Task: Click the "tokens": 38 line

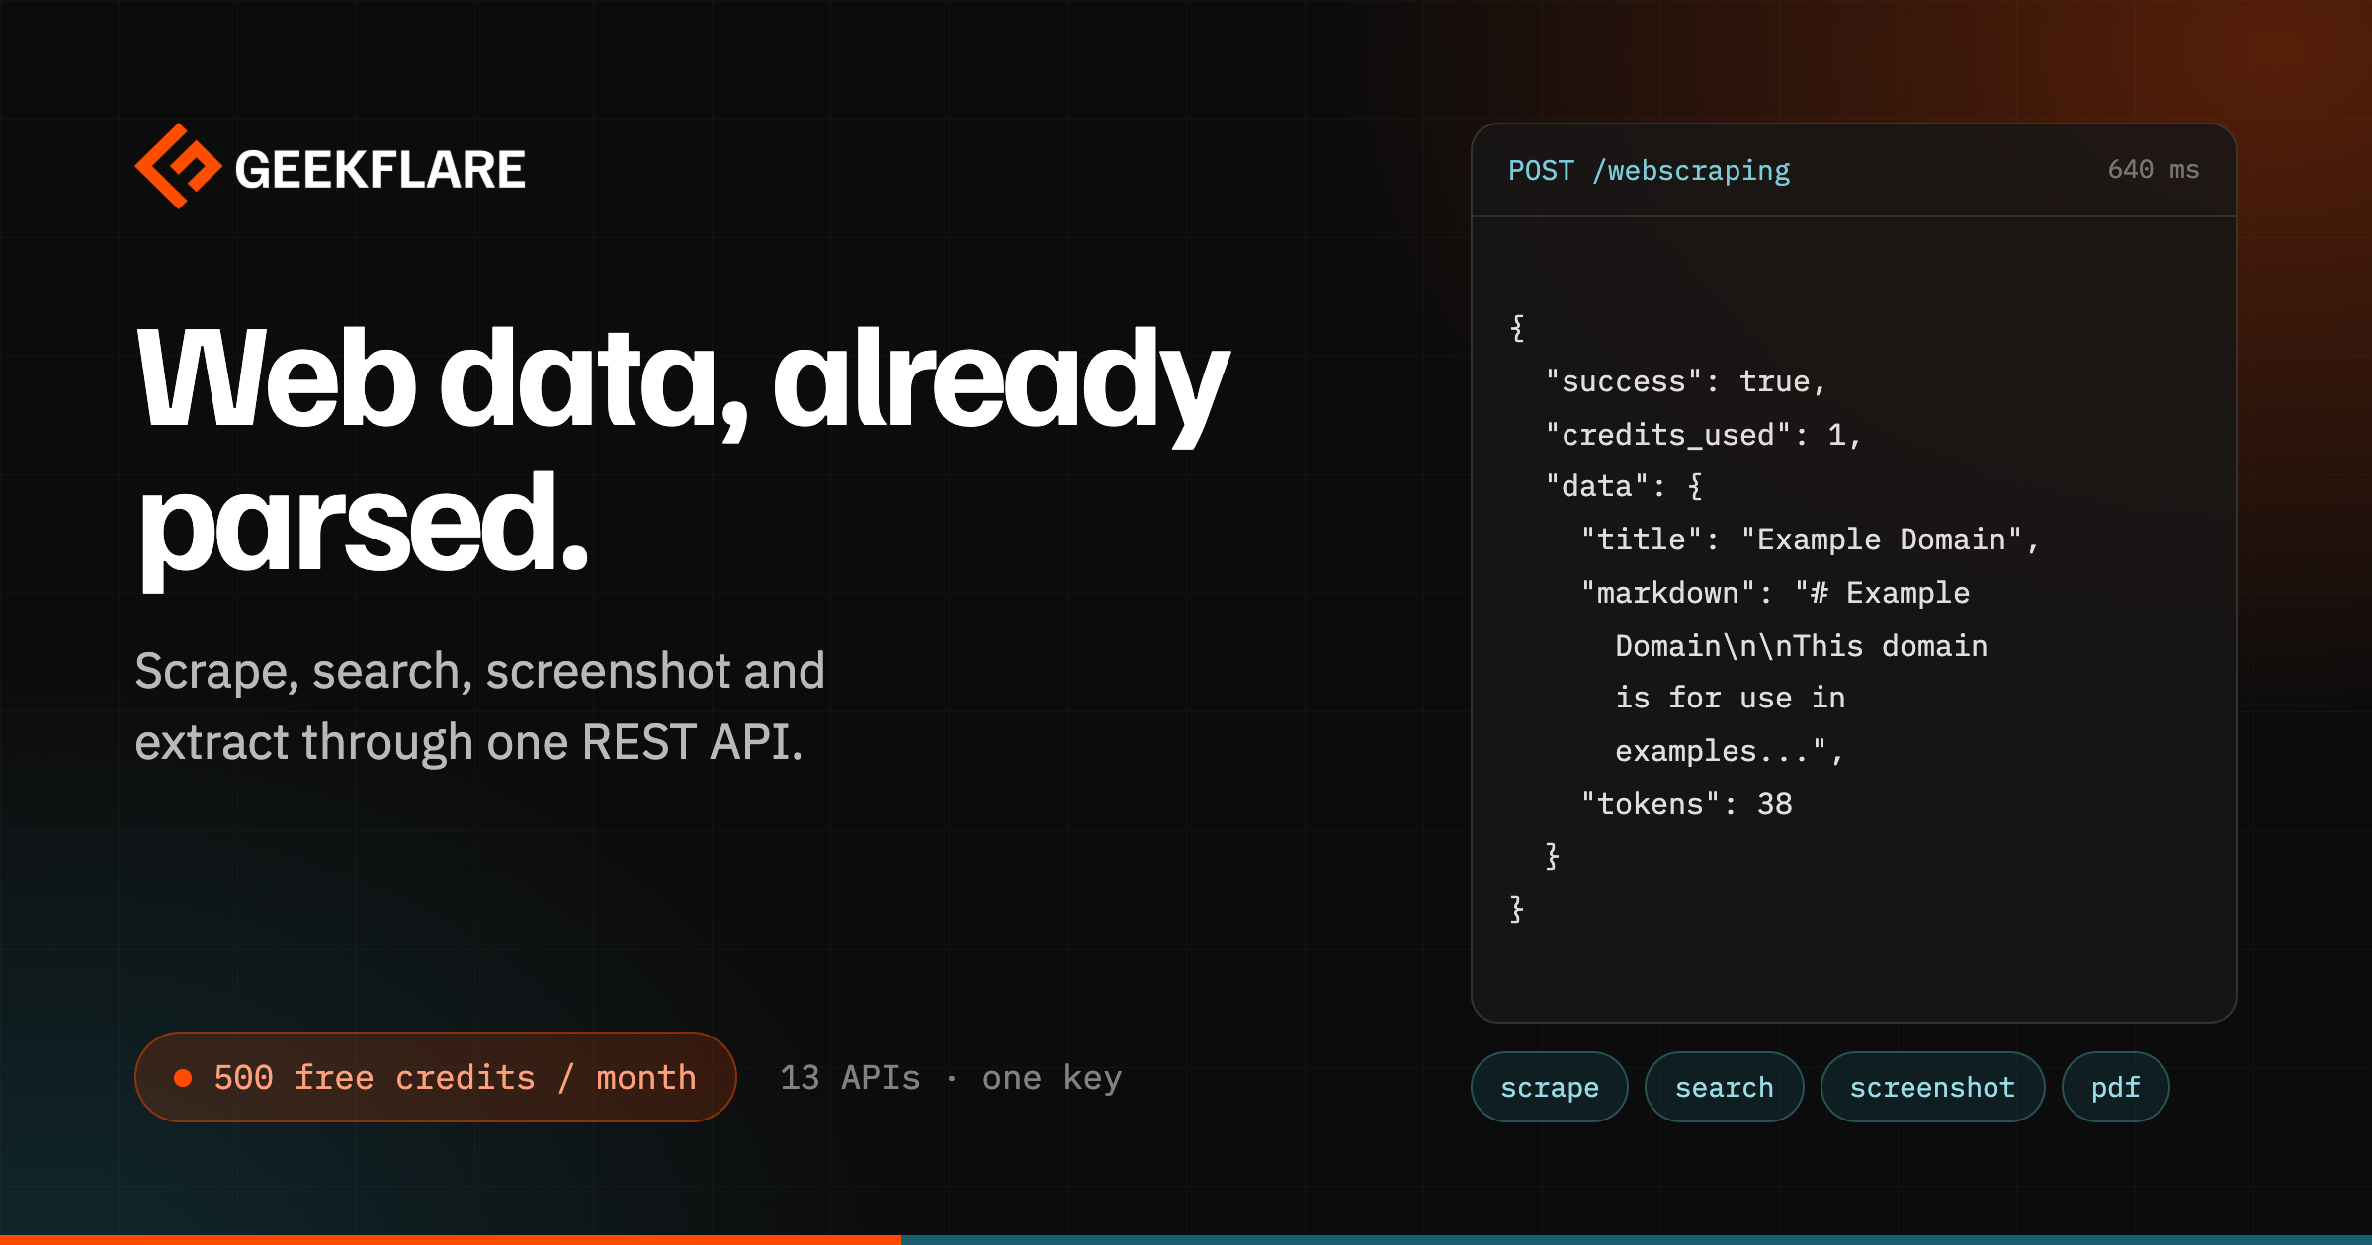Action: pos(1686,804)
